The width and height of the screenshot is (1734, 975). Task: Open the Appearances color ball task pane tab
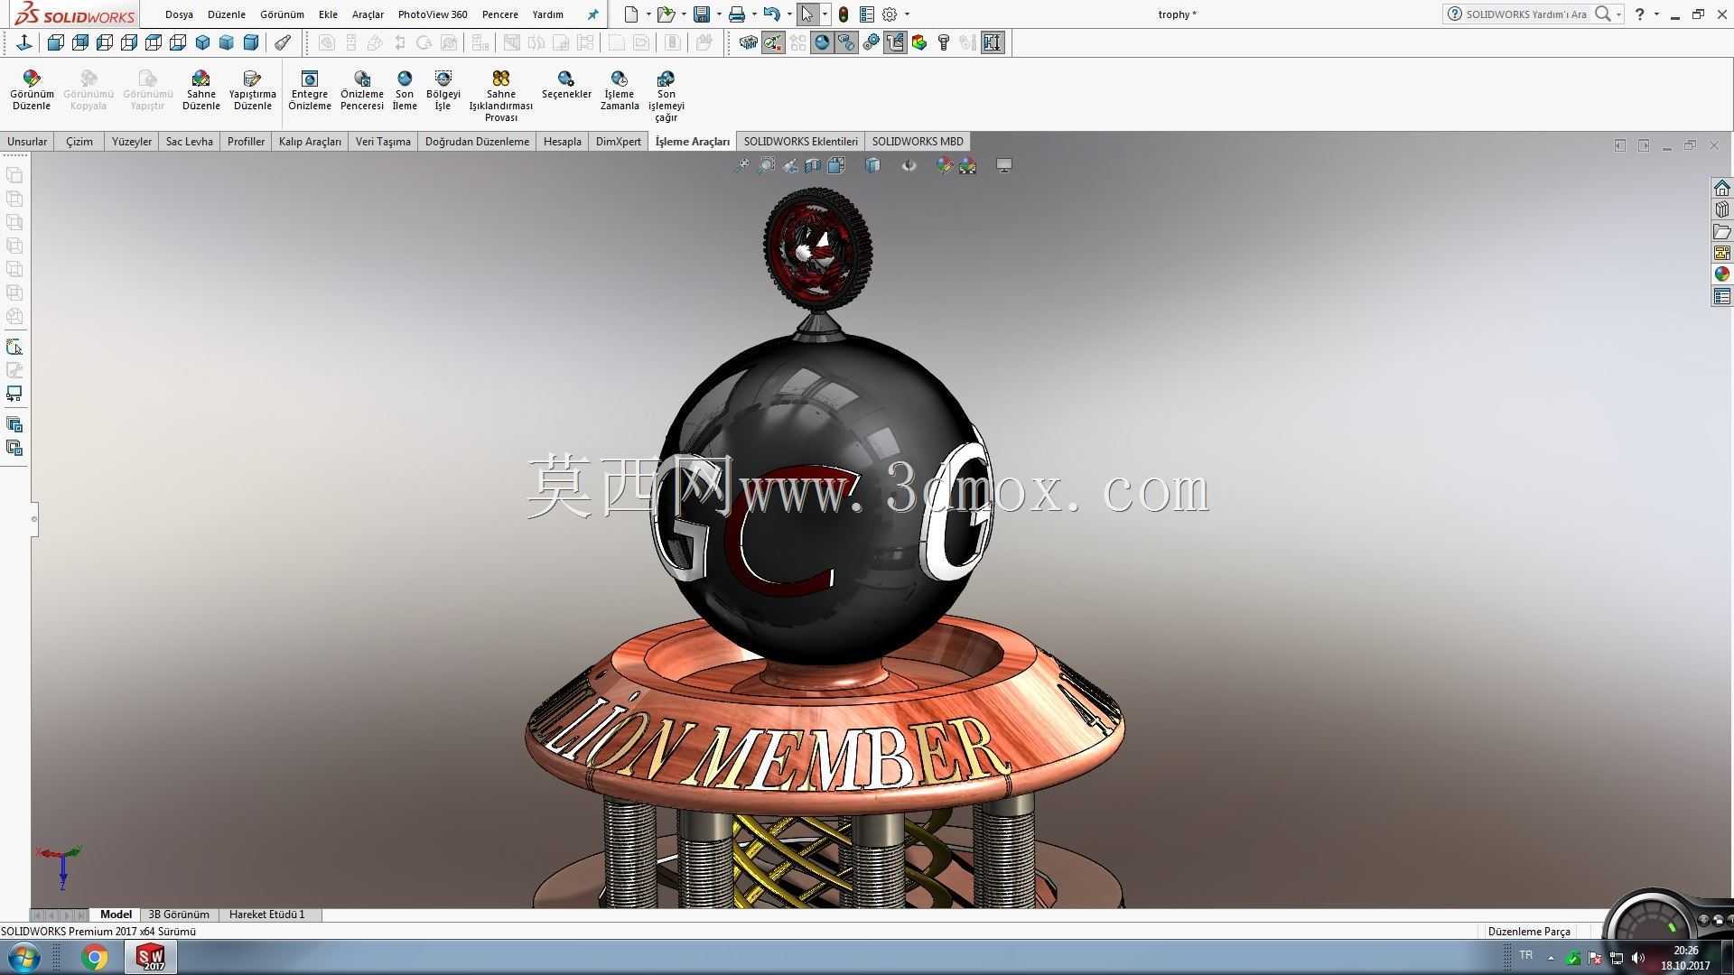[x=1722, y=274]
